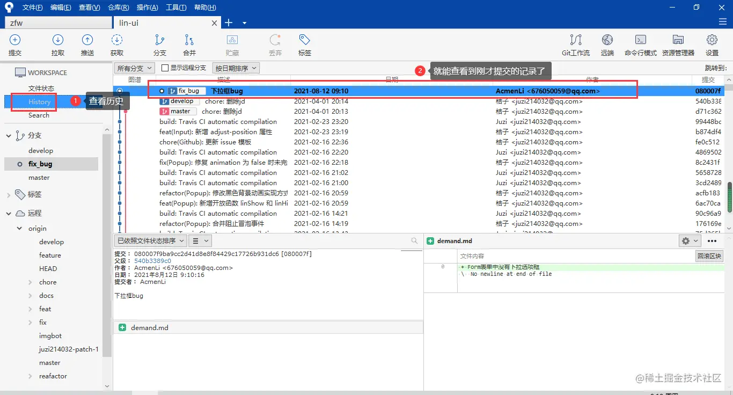The width and height of the screenshot is (733, 395).
Task: Close the lin-ui tab
Action: (x=215, y=23)
